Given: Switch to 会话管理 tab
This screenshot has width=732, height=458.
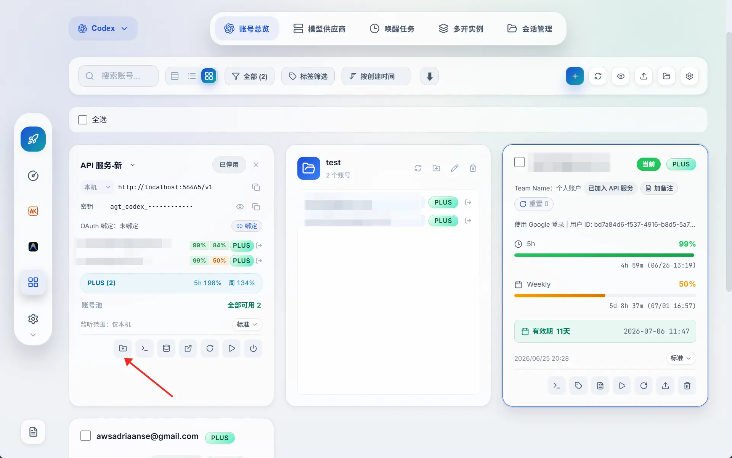Looking at the screenshot, I should [x=530, y=29].
